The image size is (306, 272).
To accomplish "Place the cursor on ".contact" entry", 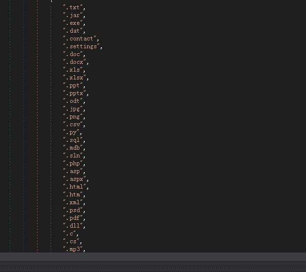I will (79, 39).
